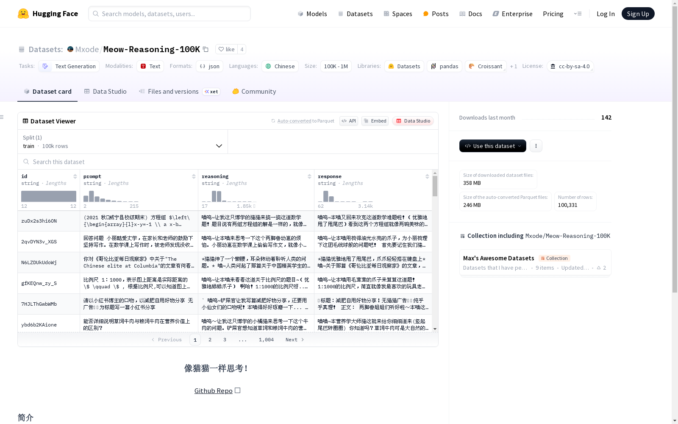This screenshot has height=424, width=678.
Task: Open the navigation overflow menu icon
Action: click(578, 14)
